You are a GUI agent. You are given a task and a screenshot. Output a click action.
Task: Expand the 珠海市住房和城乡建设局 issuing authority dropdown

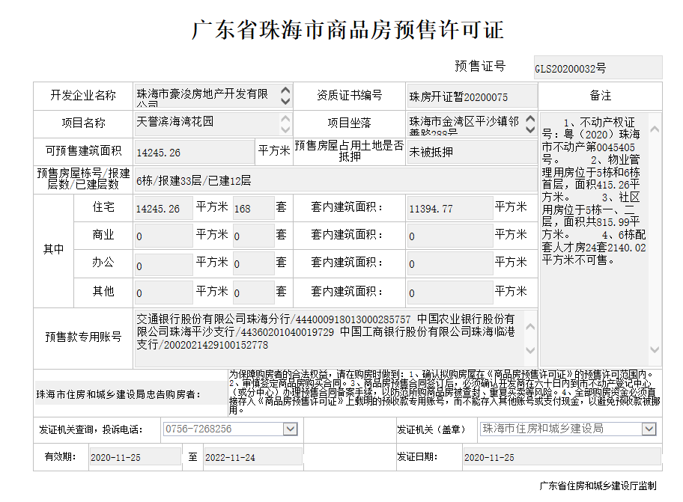pos(649,429)
